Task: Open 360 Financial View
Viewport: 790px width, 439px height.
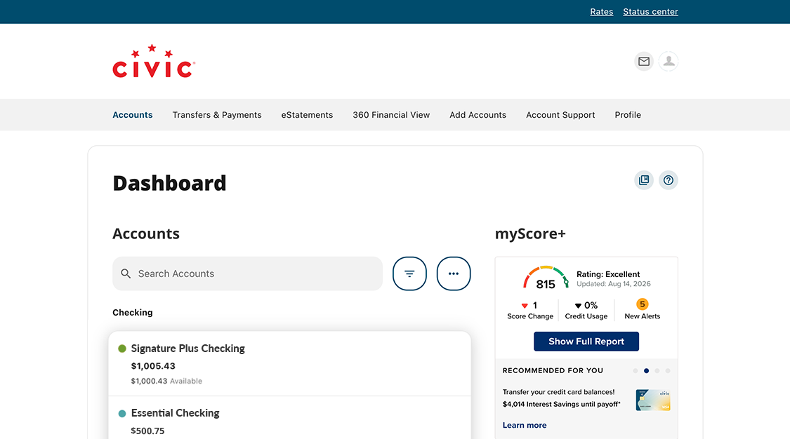Action: pyautogui.click(x=391, y=114)
